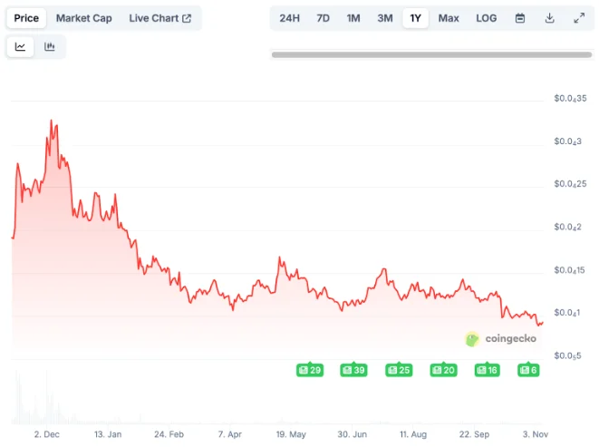This screenshot has width=599, height=447.
Task: Click the $0.0₄35 axis label
Action: tap(570, 99)
